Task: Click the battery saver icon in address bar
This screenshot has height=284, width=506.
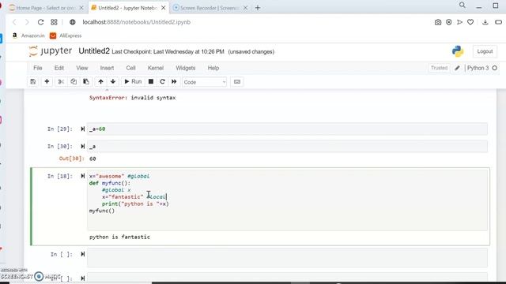Action: pos(499,22)
